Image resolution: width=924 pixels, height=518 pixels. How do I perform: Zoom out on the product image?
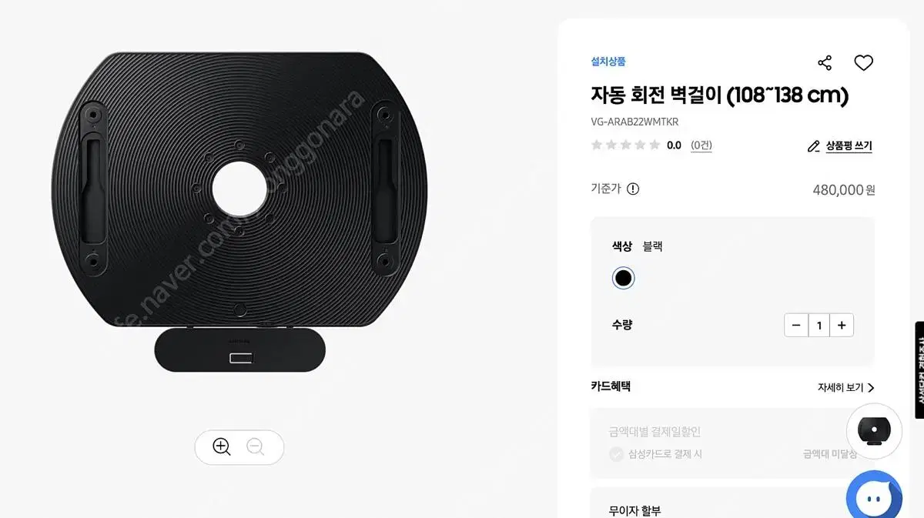[256, 447]
